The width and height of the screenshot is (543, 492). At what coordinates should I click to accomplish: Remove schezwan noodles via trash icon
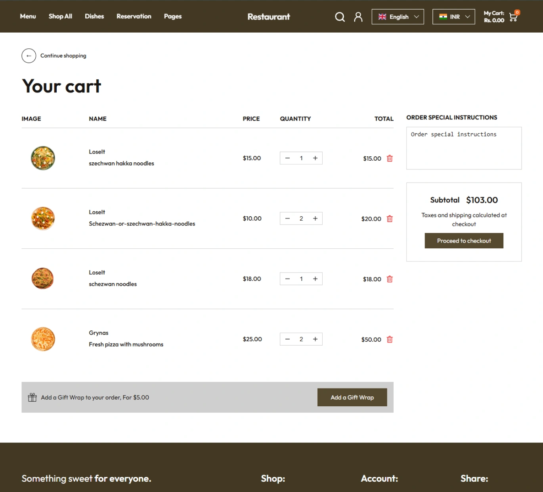point(390,279)
